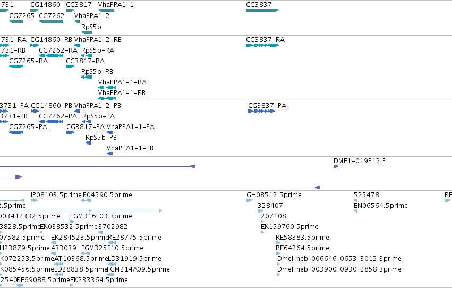The height and width of the screenshot is (288, 452).
Task: Select the RpS5b gene label
Action: click(91, 27)
